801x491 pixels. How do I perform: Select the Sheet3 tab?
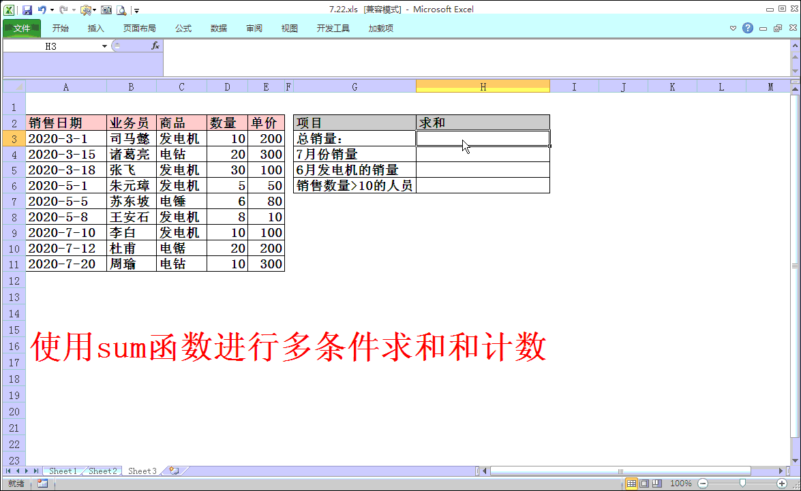pyautogui.click(x=142, y=471)
